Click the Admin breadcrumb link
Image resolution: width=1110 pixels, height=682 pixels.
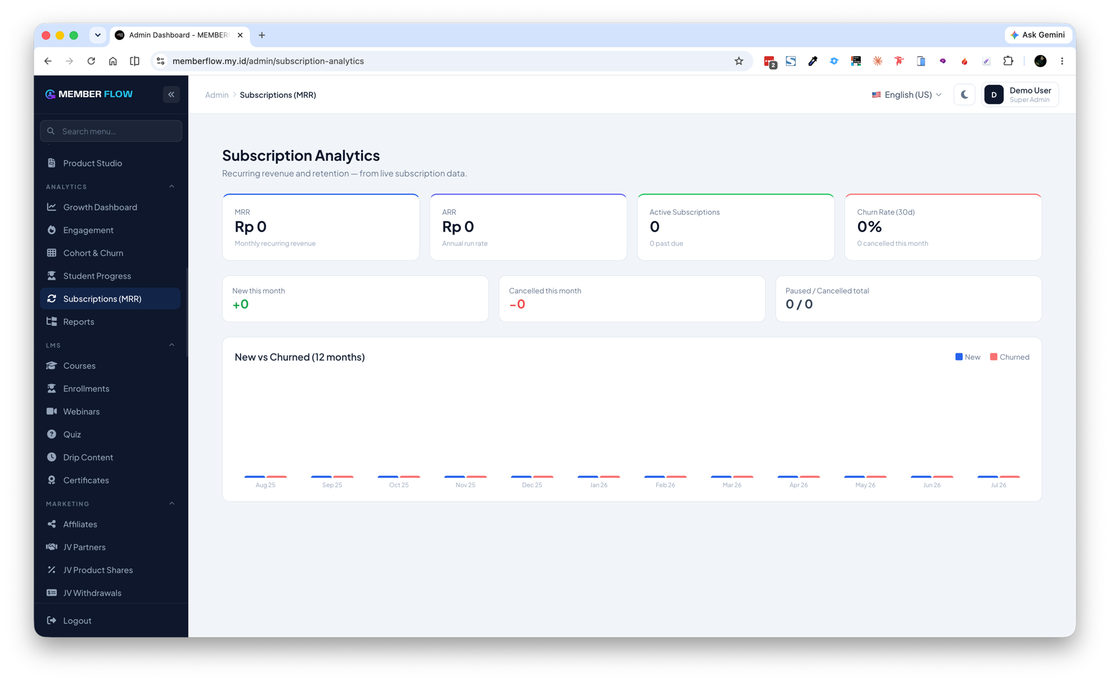pos(217,95)
